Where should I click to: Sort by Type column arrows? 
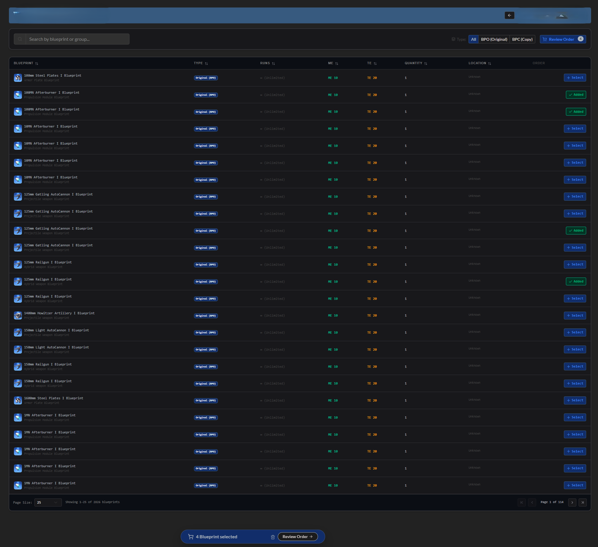[x=206, y=64]
